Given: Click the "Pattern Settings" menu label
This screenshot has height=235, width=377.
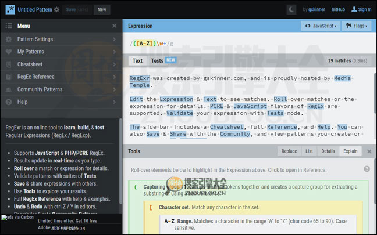Looking at the screenshot, I should [x=35, y=39].
